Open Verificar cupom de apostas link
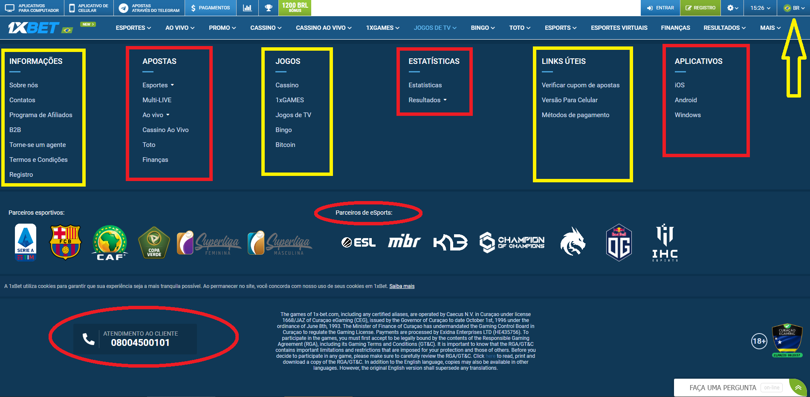The width and height of the screenshot is (810, 397). coord(580,85)
